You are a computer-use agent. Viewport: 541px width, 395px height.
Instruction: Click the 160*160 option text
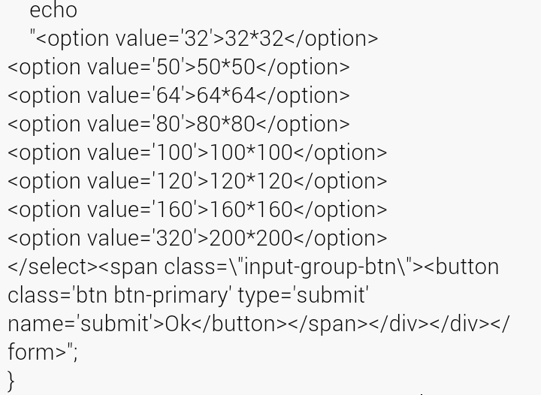[x=251, y=210]
